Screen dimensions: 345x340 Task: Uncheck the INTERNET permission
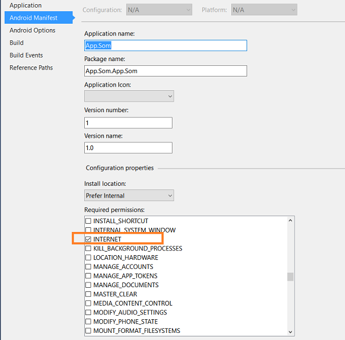[88, 239]
